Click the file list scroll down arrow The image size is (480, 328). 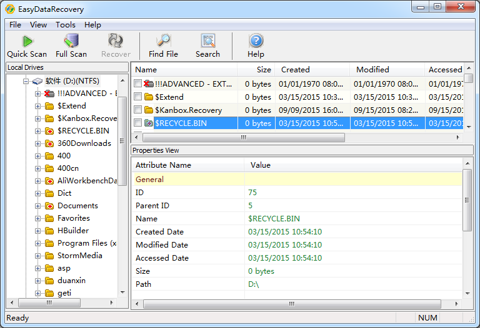(x=469, y=127)
